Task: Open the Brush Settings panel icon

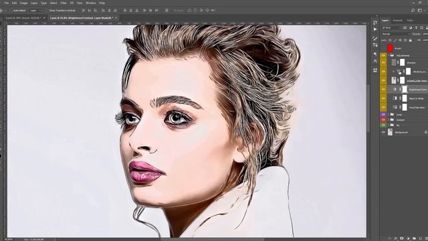Action: pyautogui.click(x=375, y=39)
